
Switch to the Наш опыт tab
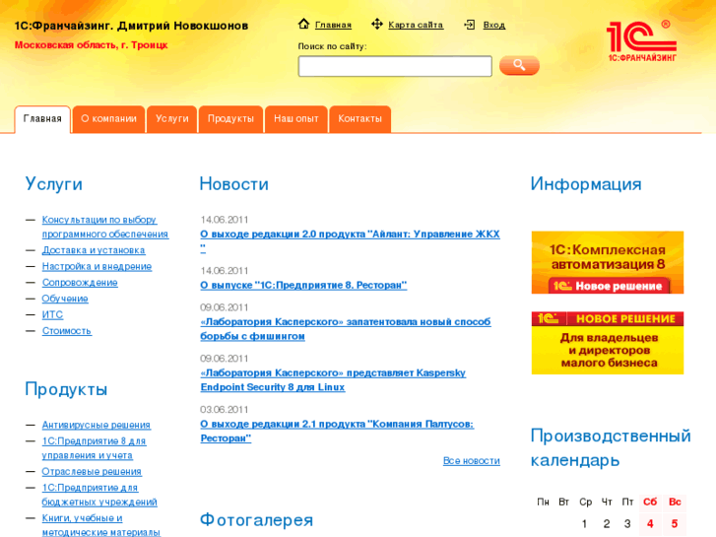click(295, 119)
